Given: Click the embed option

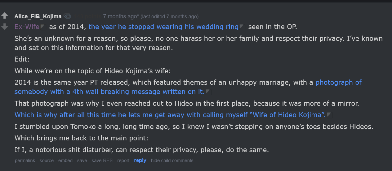Looking at the screenshot, I should coord(65,160).
